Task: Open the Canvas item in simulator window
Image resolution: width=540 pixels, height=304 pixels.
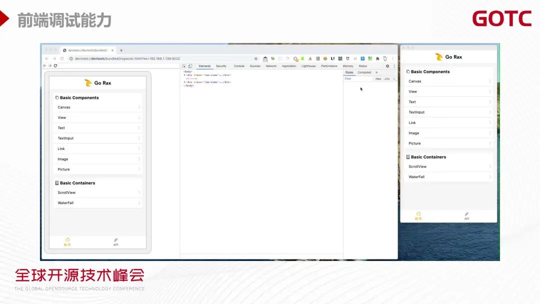Action: (448, 81)
